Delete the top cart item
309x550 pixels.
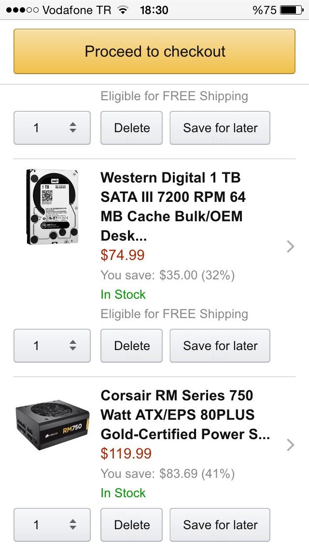[131, 128]
